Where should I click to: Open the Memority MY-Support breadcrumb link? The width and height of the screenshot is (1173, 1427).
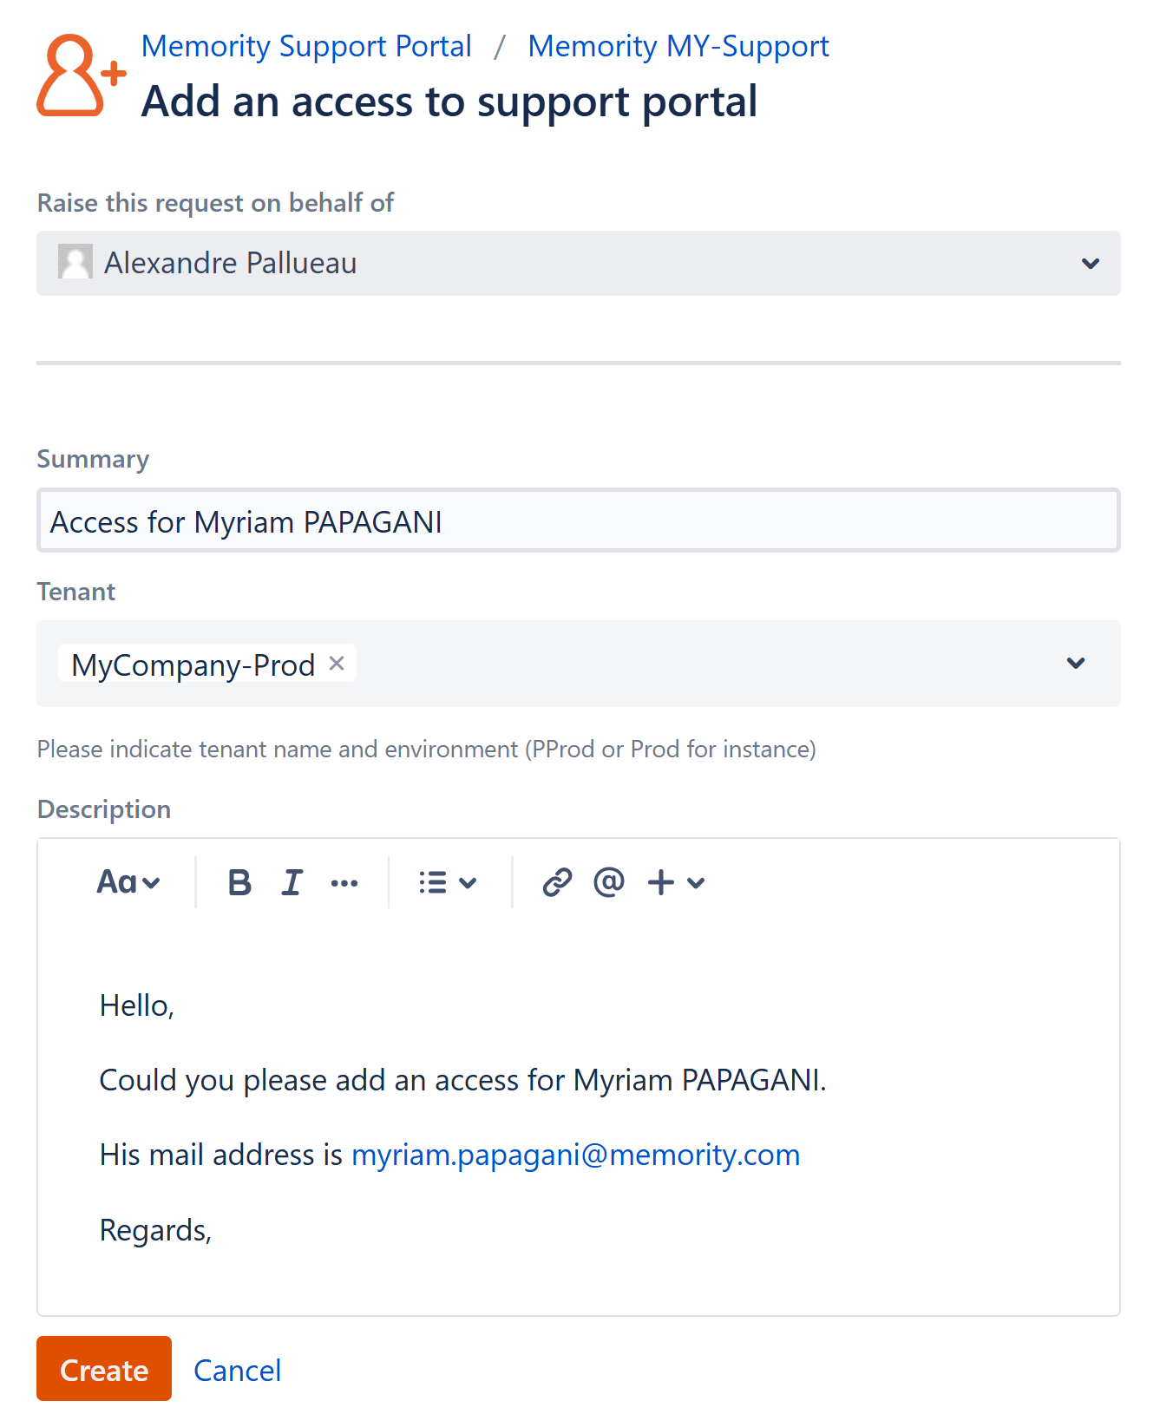click(678, 46)
